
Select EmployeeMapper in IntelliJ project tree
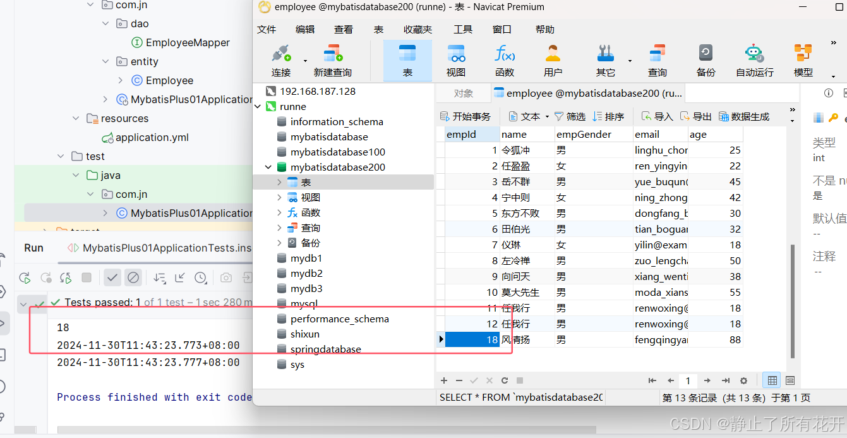[x=188, y=42]
